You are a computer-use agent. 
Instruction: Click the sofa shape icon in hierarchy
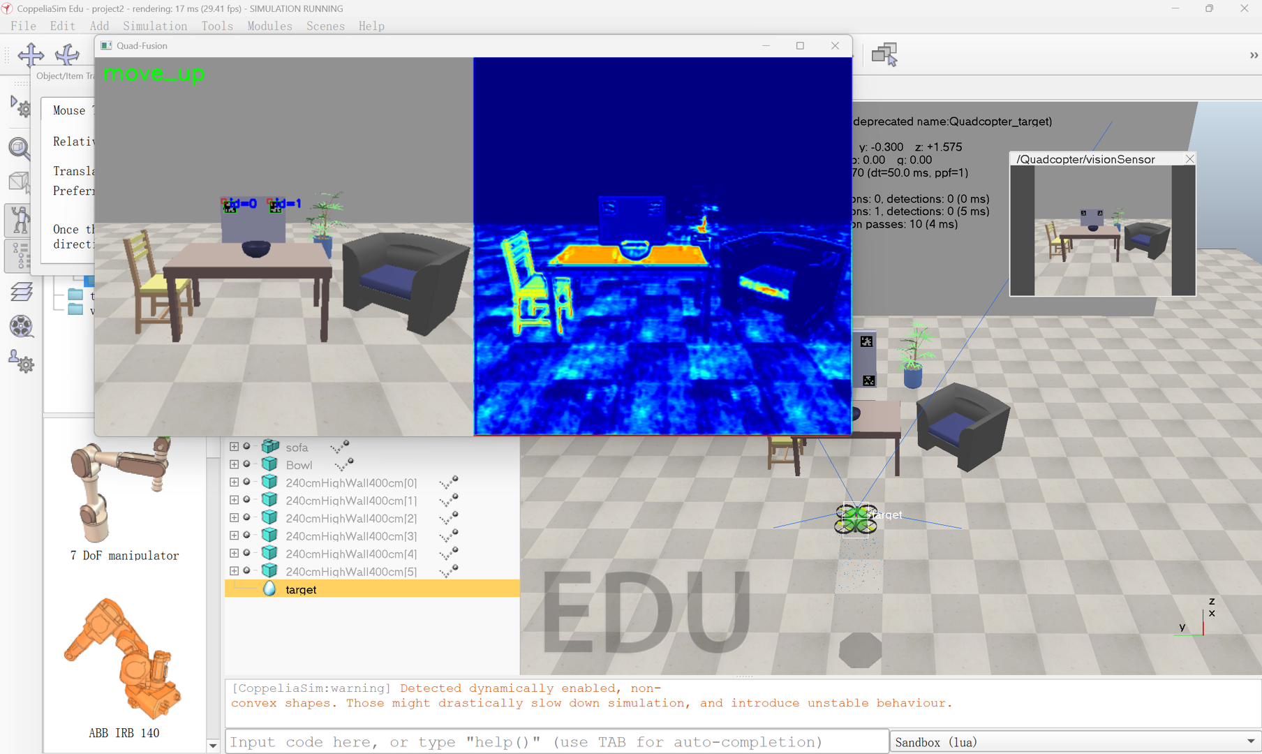(x=270, y=447)
